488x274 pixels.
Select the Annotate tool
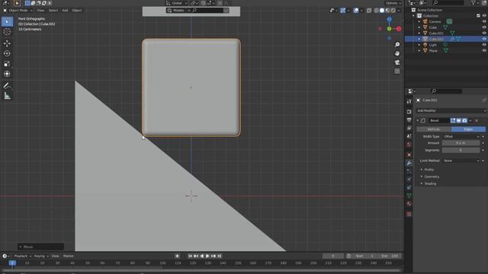[x=7, y=85]
